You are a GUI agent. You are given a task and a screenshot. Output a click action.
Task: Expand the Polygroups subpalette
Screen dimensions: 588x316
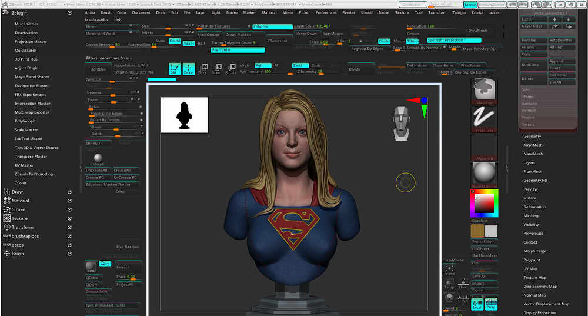tap(533, 234)
